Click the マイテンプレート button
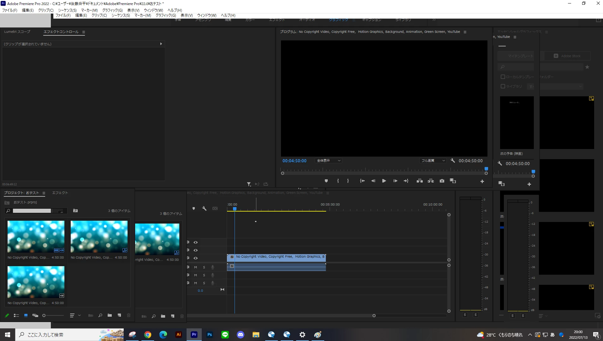 tap(520, 56)
